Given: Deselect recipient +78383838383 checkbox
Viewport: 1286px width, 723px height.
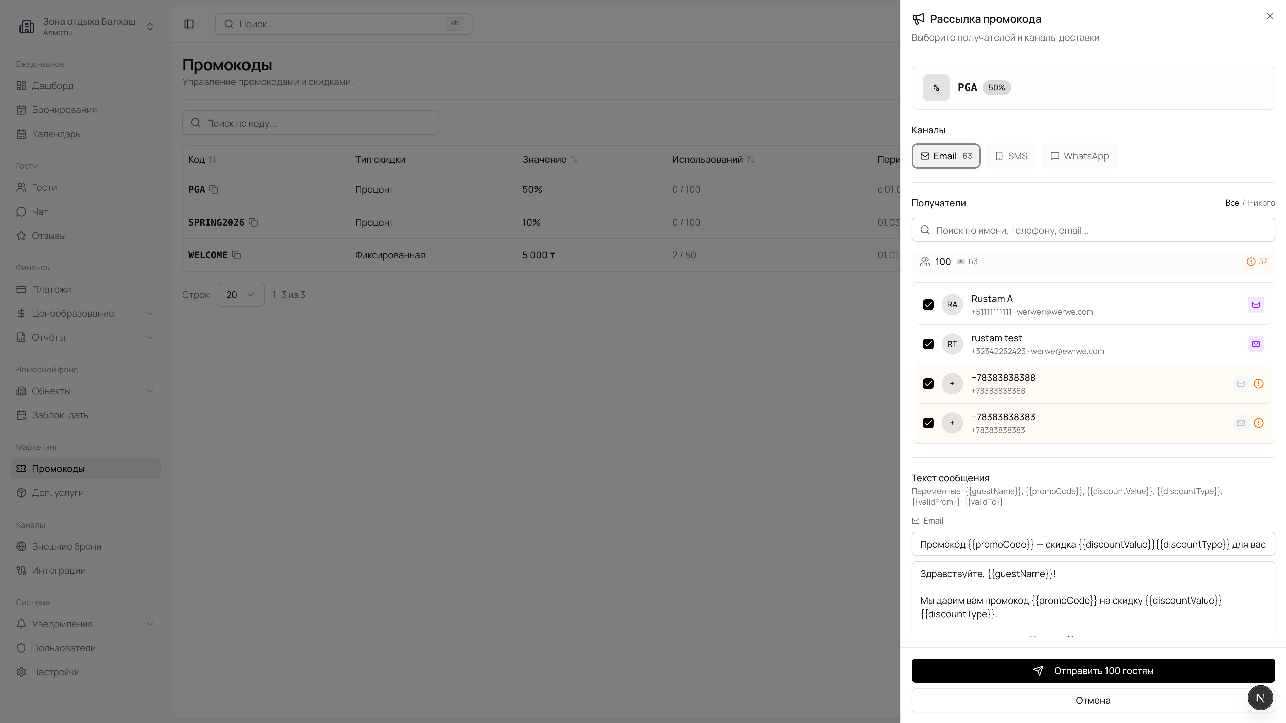Looking at the screenshot, I should [928, 423].
